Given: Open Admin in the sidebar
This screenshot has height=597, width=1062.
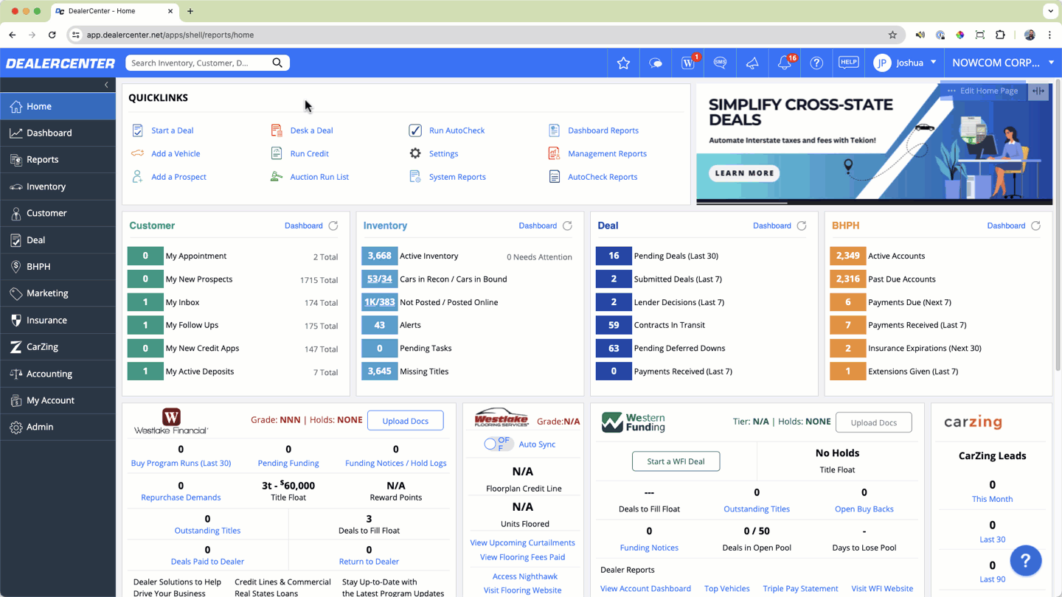Looking at the screenshot, I should pyautogui.click(x=58, y=427).
